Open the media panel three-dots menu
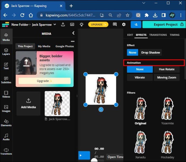Image resolution: width=186 pixels, height=162 pixels. click(72, 41)
